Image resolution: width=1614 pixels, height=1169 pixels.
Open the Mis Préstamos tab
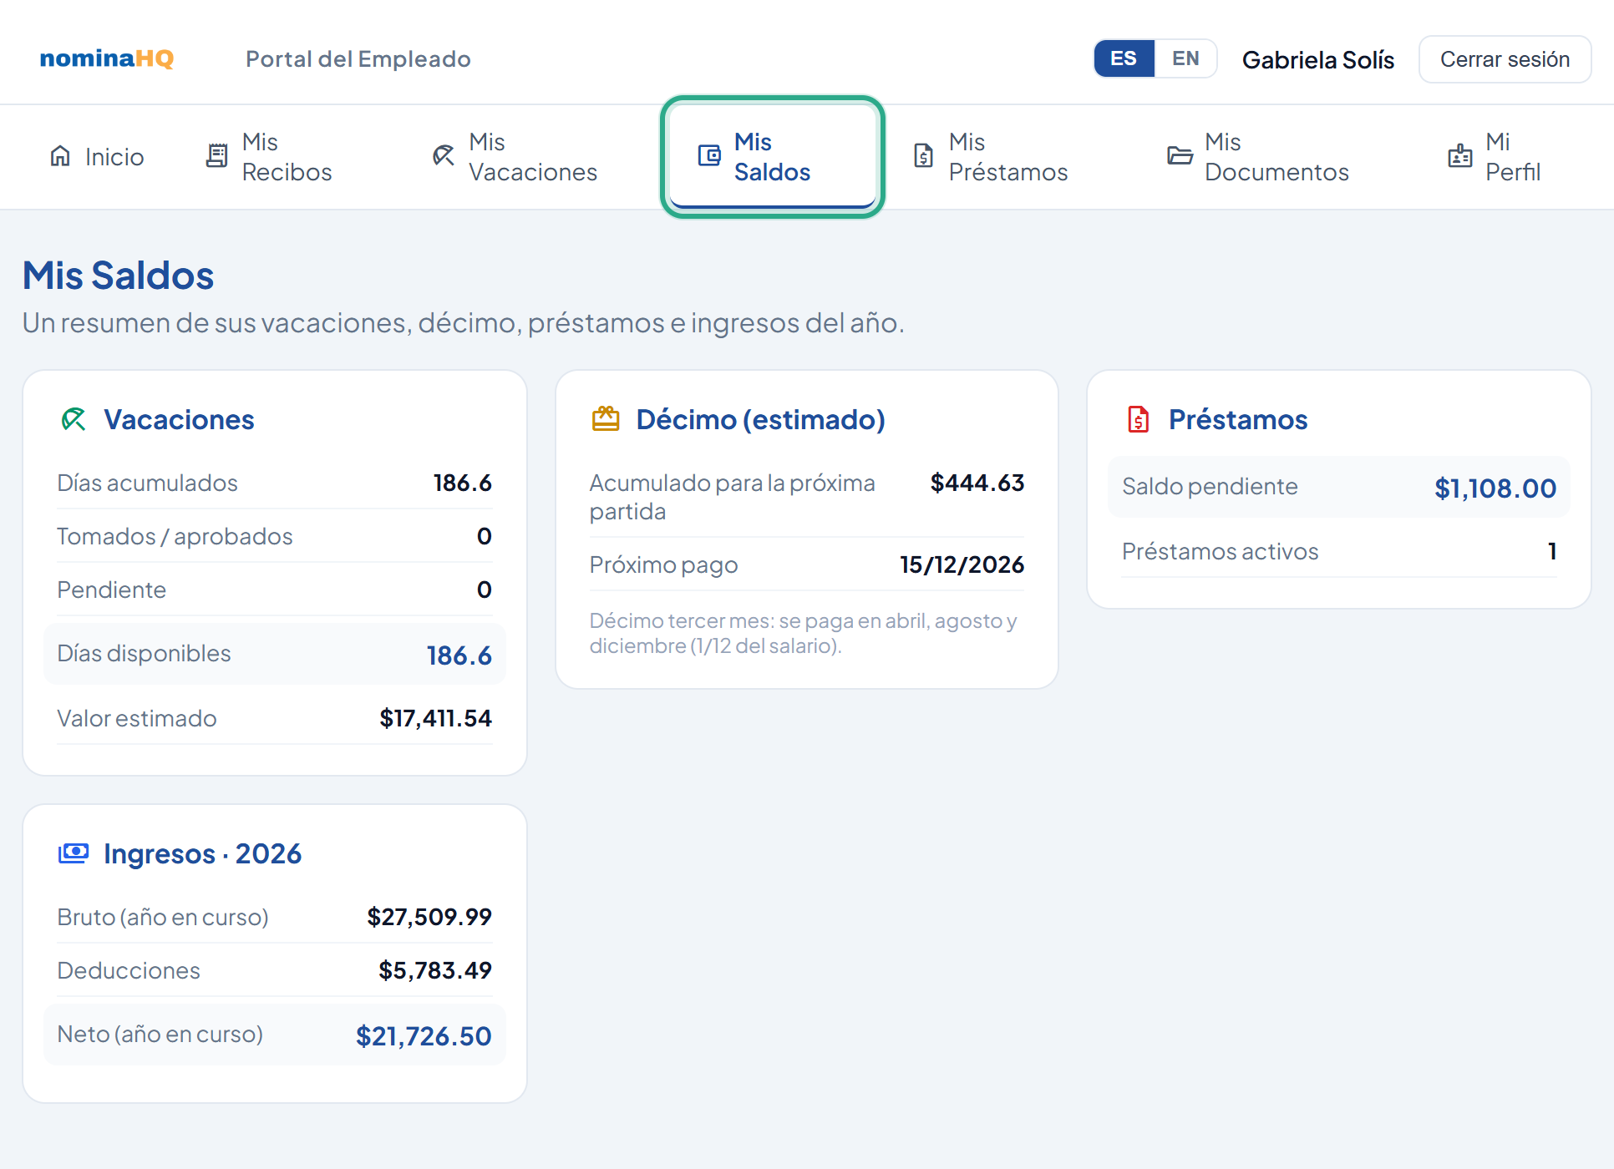(x=990, y=157)
